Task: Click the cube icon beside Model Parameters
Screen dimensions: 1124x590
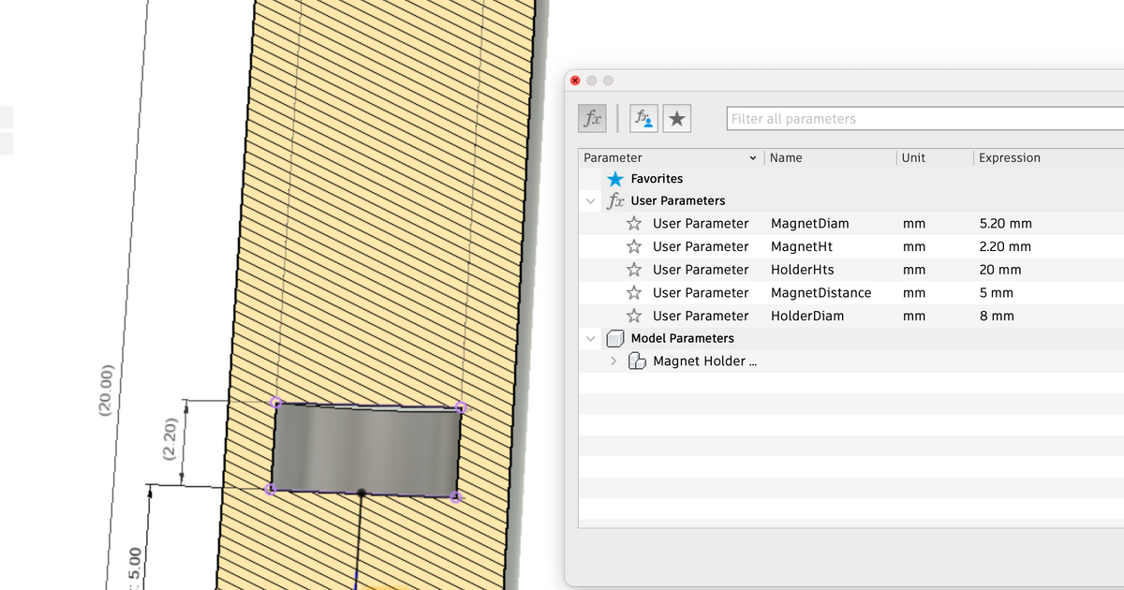Action: coord(614,338)
